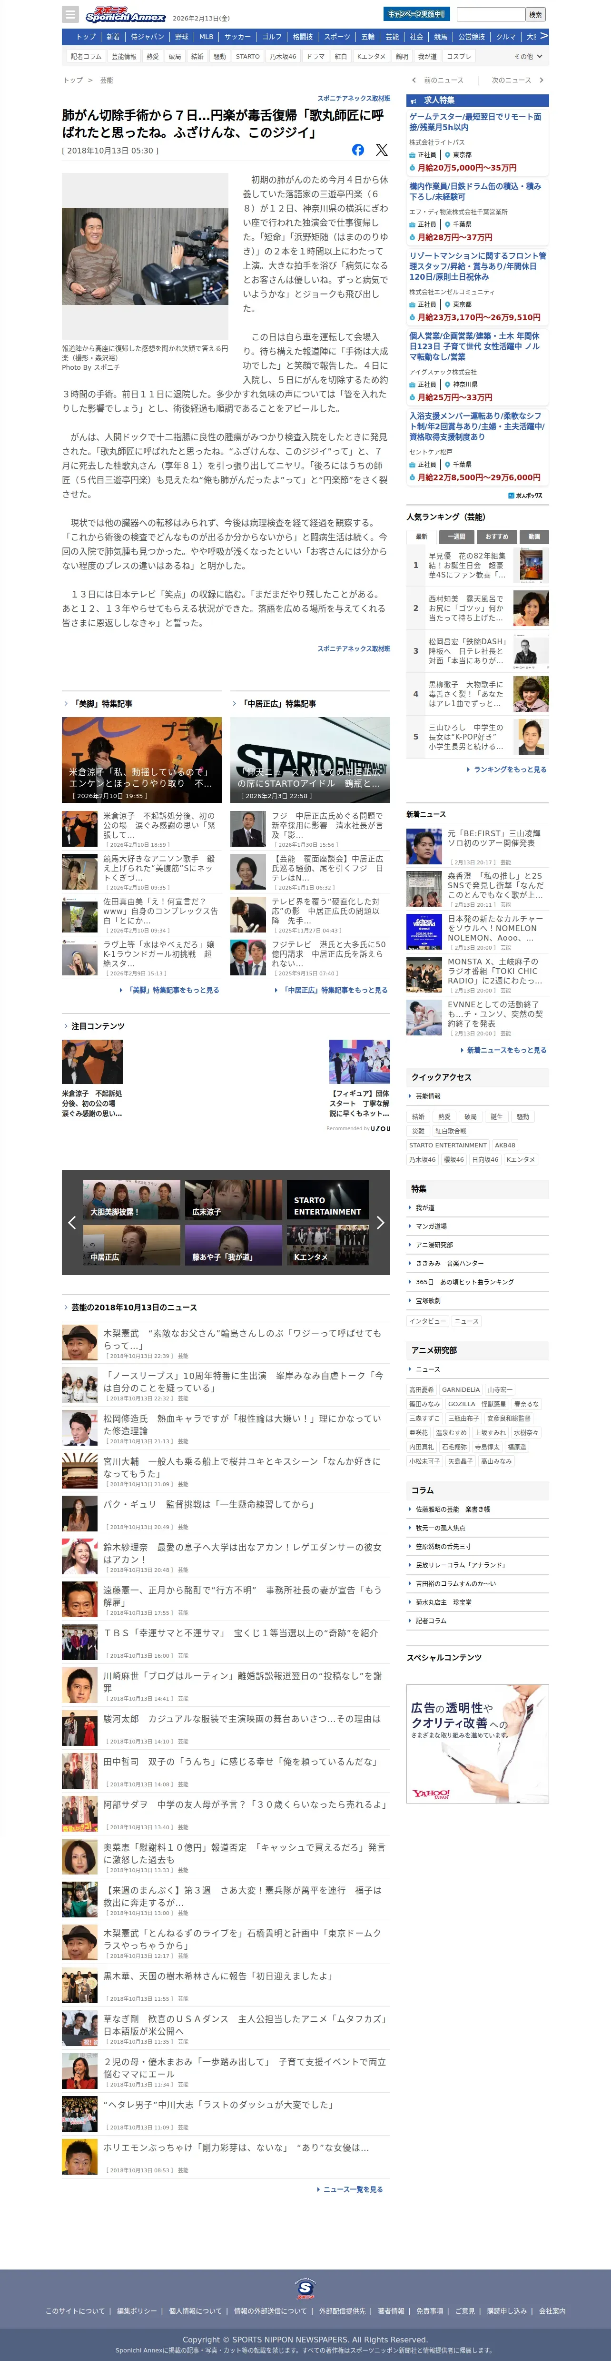Screen dimensions: 611x2361
Task: Click carousel right arrow
Action: click(x=381, y=1222)
